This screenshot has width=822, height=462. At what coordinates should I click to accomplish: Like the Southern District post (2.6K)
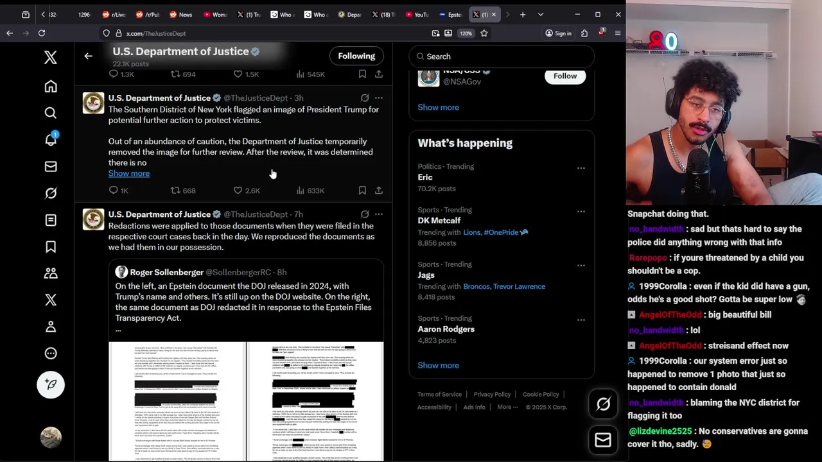[247, 191]
